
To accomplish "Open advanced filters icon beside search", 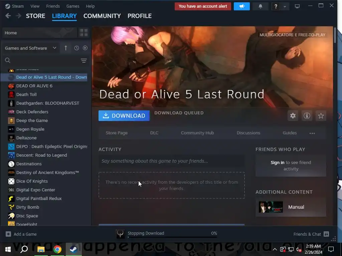I will point(84,61).
